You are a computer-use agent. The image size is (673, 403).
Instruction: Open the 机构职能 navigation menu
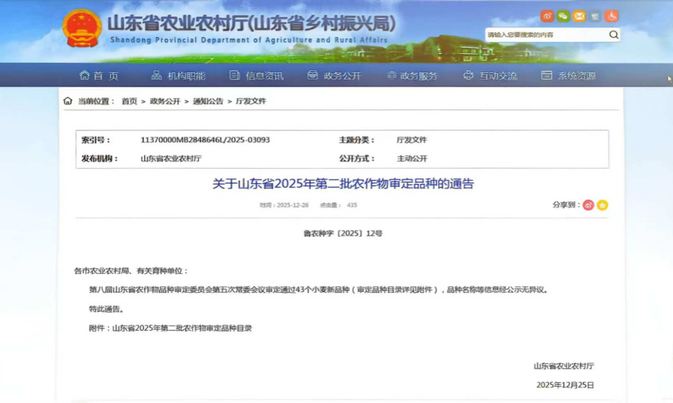coord(179,76)
